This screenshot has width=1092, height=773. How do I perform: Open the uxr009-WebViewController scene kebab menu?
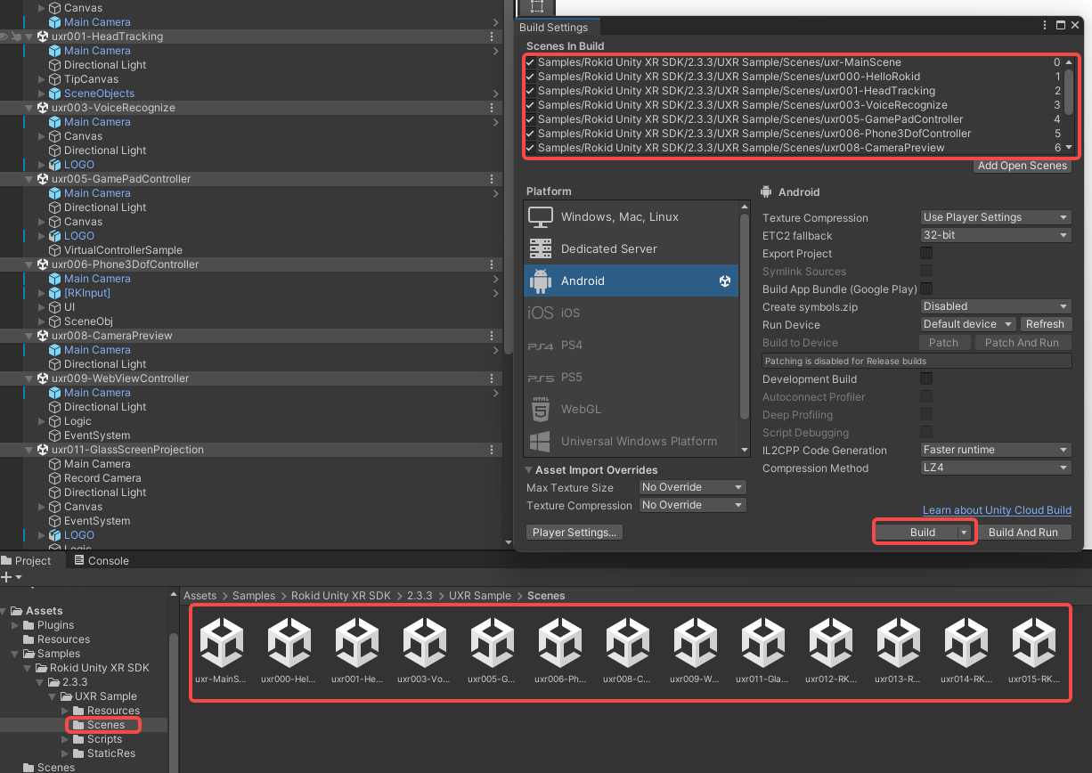coord(493,378)
